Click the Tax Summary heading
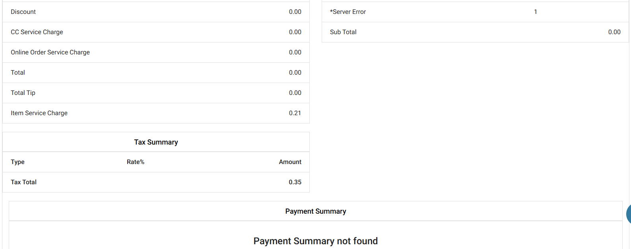The image size is (631, 249). 156,142
